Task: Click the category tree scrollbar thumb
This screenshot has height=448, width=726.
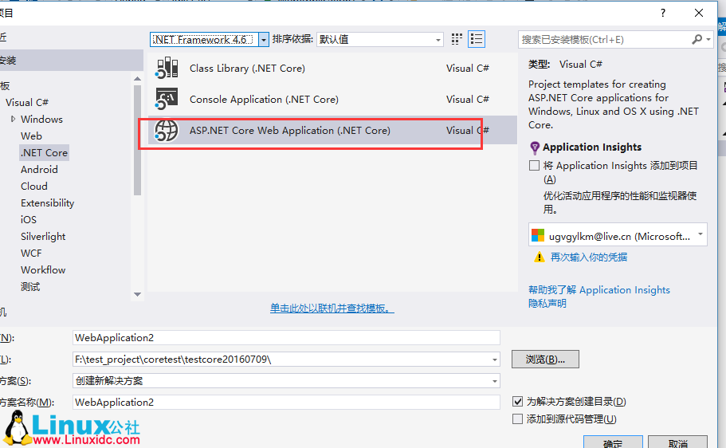Action: point(137,140)
